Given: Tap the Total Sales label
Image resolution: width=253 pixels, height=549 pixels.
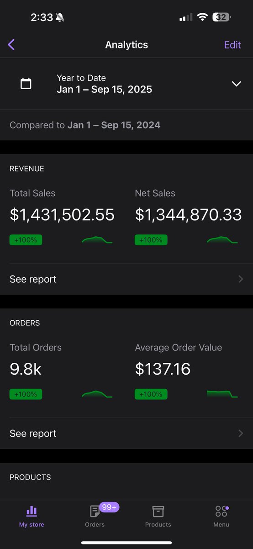Looking at the screenshot, I should pos(32,193).
